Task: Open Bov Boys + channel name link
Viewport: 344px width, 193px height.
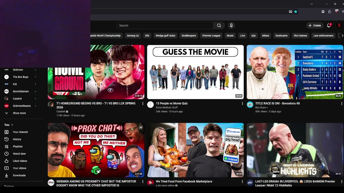Action: coord(261,107)
